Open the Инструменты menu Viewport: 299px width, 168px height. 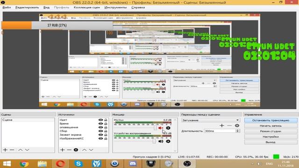[115, 7]
